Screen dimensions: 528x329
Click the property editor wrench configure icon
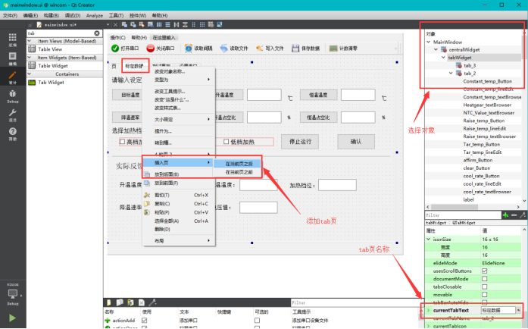tap(523, 215)
